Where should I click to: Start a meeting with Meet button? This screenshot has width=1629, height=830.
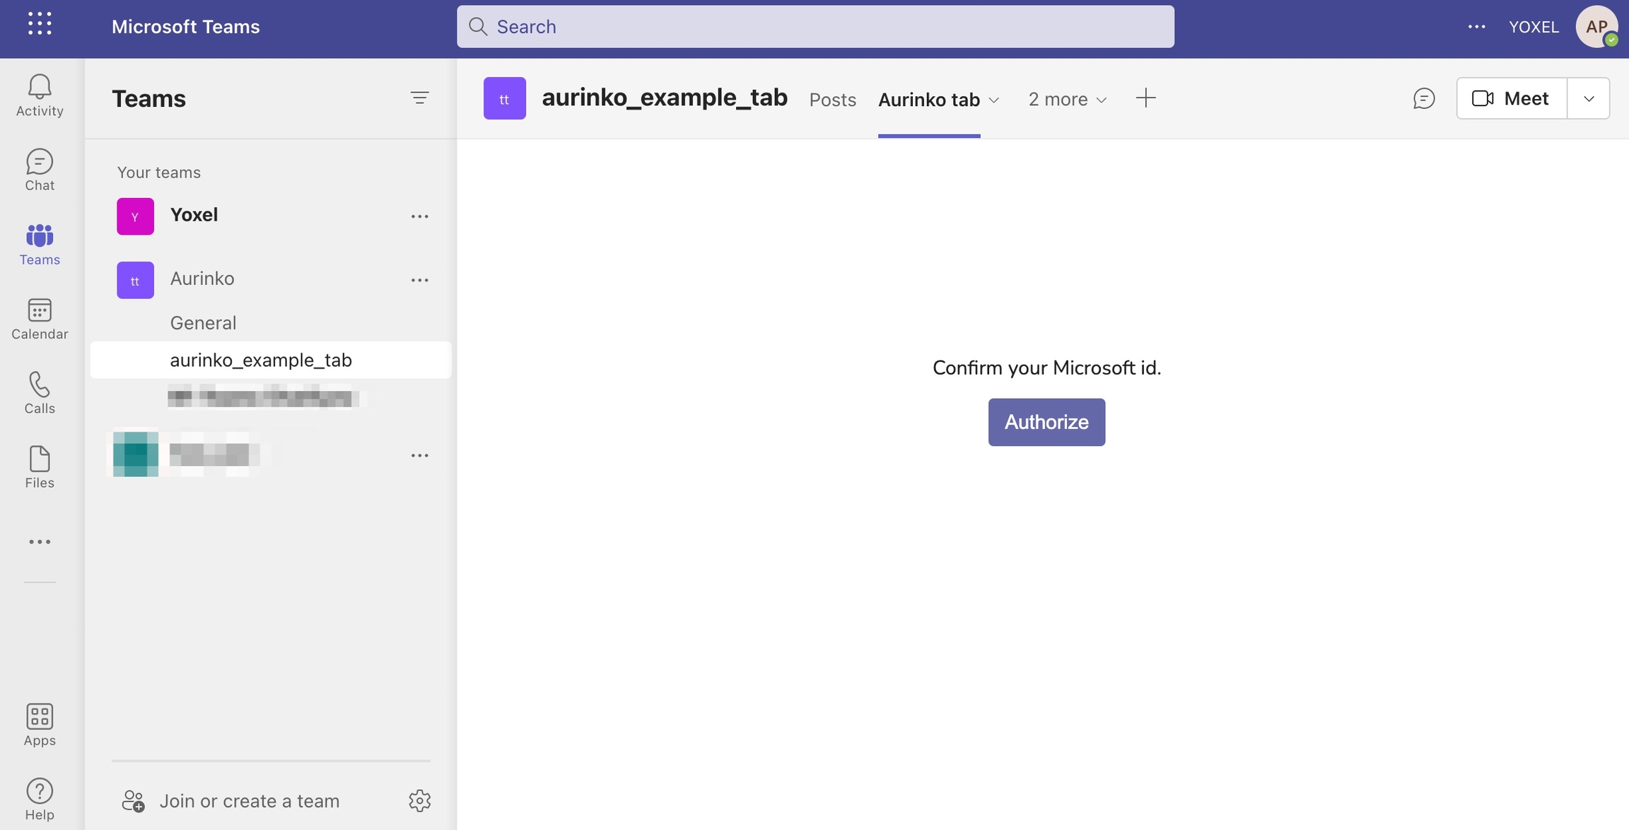coord(1511,98)
